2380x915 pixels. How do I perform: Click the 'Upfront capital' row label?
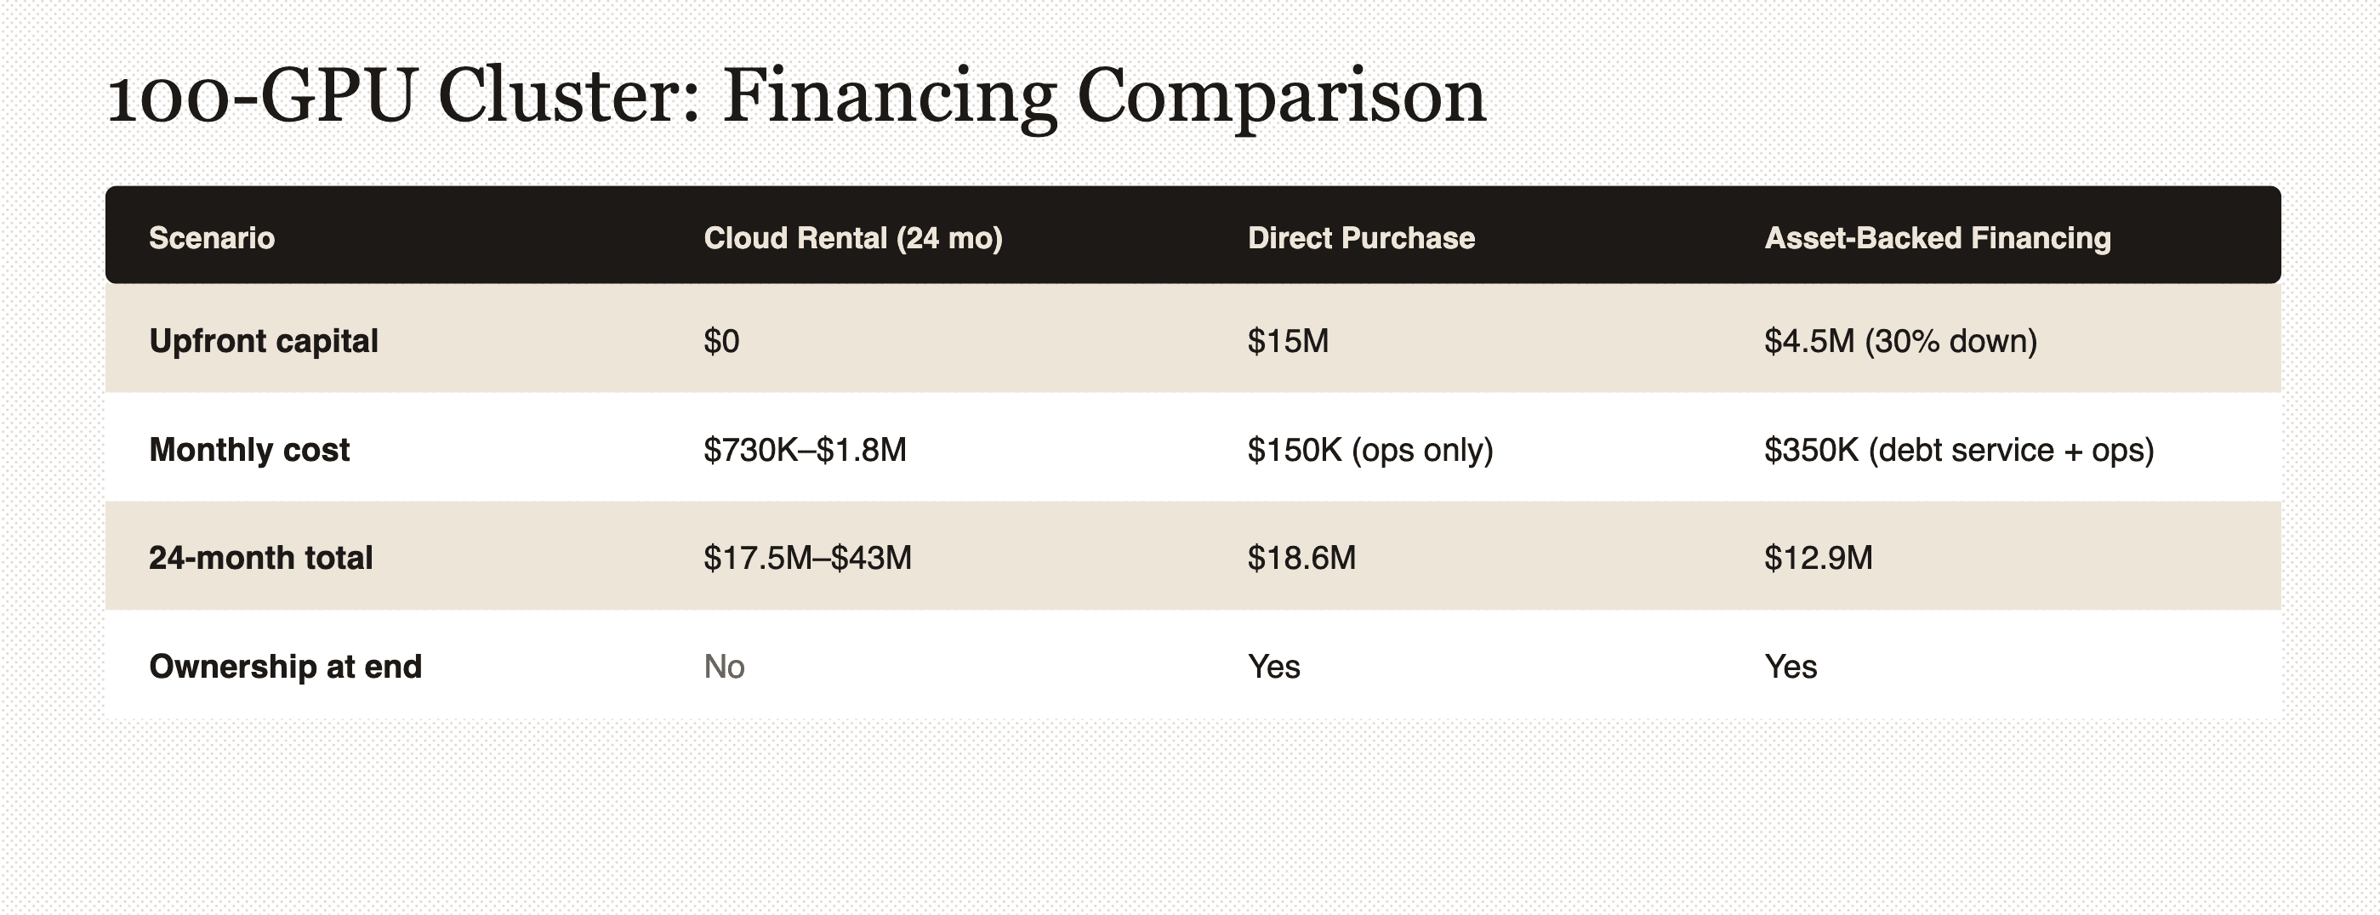(264, 342)
